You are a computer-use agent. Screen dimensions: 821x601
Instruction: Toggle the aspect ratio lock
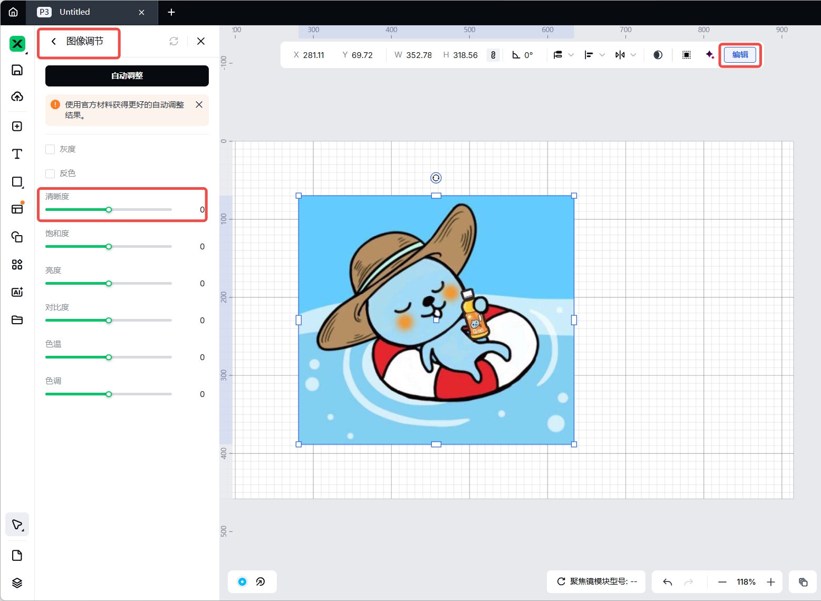tap(493, 55)
